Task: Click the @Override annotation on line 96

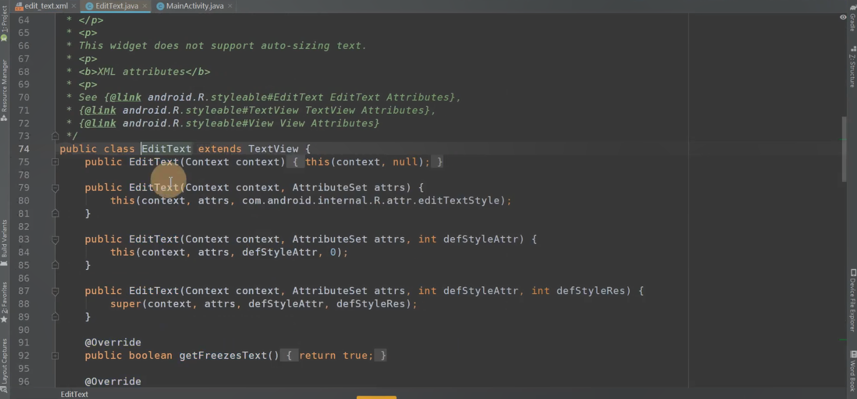Action: pyautogui.click(x=113, y=382)
